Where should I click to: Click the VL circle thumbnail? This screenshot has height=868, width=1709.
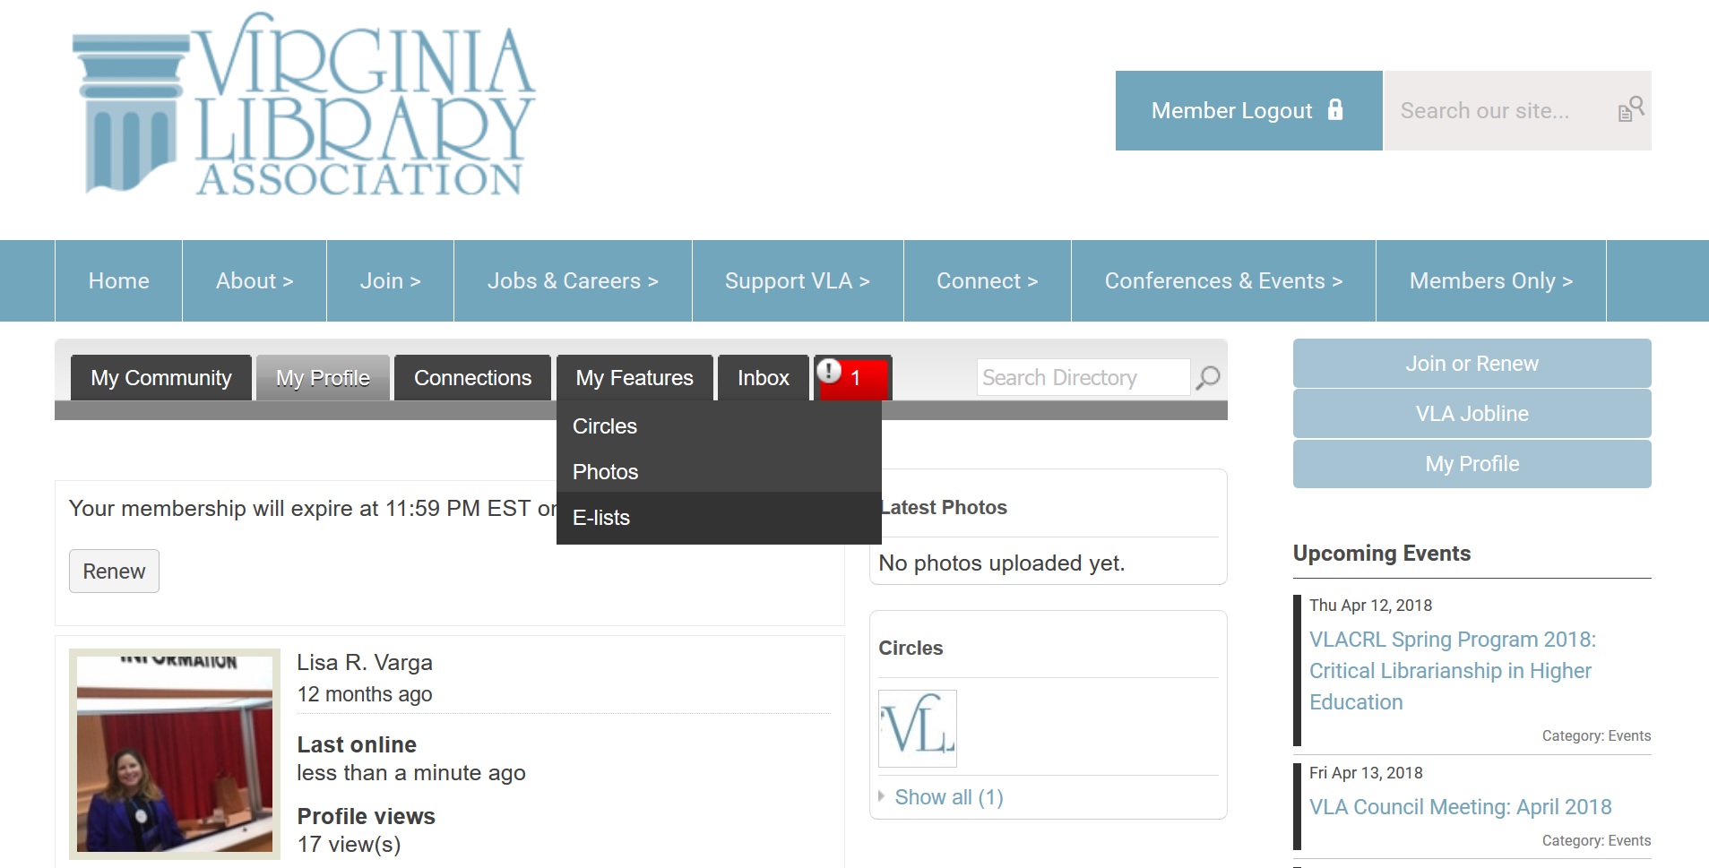(918, 728)
